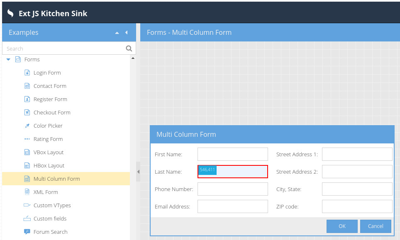This screenshot has height=240, width=400.
Task: Focus the ZIP code text field
Action: click(x=357, y=206)
